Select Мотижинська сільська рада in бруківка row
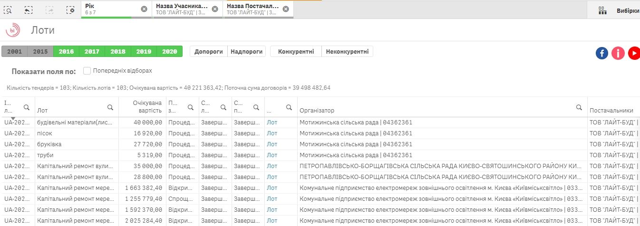The width and height of the screenshot is (640, 226). click(x=442, y=144)
